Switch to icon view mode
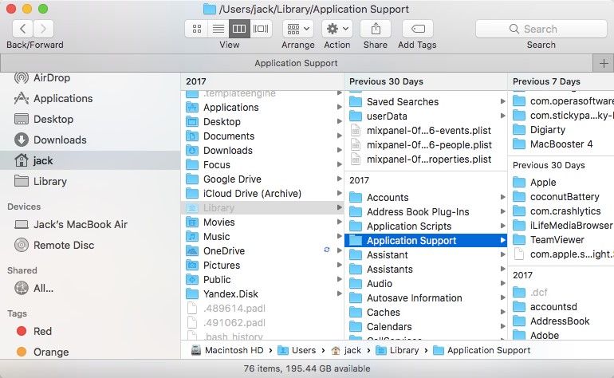This screenshot has height=378, width=614. point(196,29)
